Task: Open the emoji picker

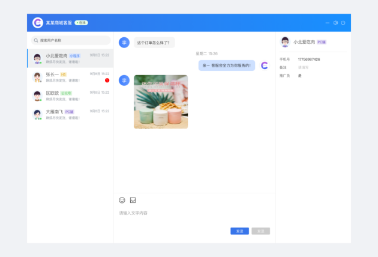Action: pos(122,200)
